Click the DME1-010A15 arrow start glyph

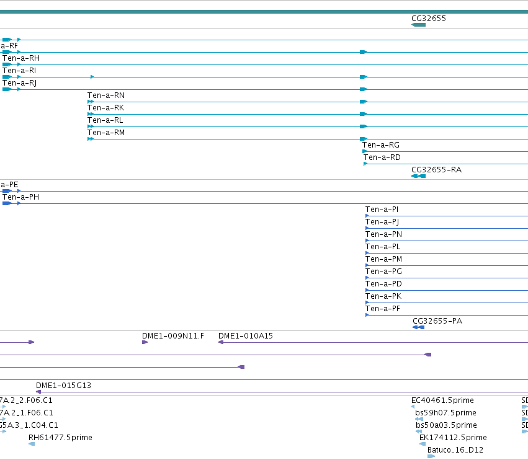221,342
